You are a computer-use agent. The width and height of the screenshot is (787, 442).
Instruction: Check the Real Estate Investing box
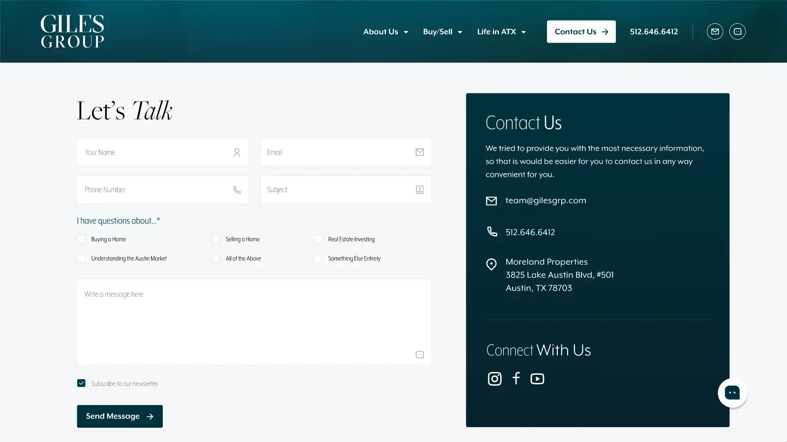point(318,239)
